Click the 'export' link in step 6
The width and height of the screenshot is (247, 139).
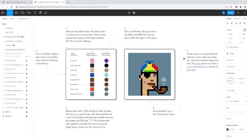tap(170, 111)
